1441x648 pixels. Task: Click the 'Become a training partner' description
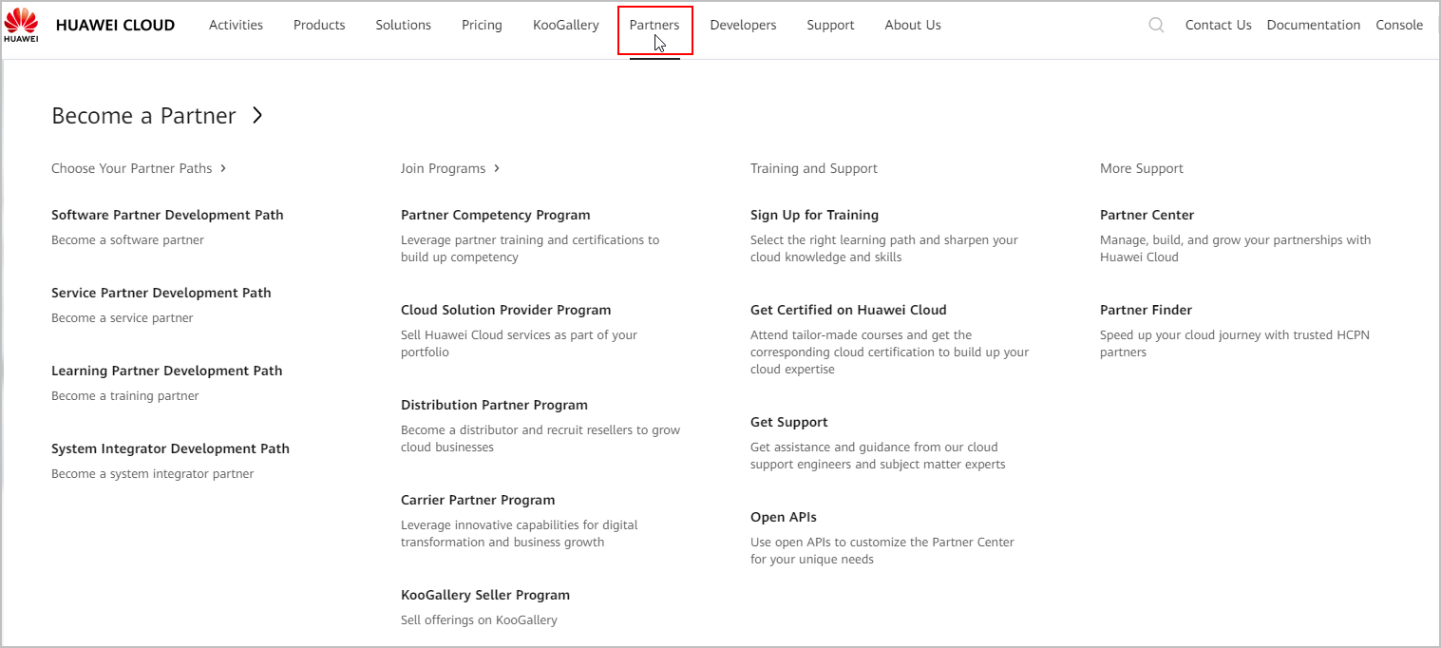click(x=125, y=396)
